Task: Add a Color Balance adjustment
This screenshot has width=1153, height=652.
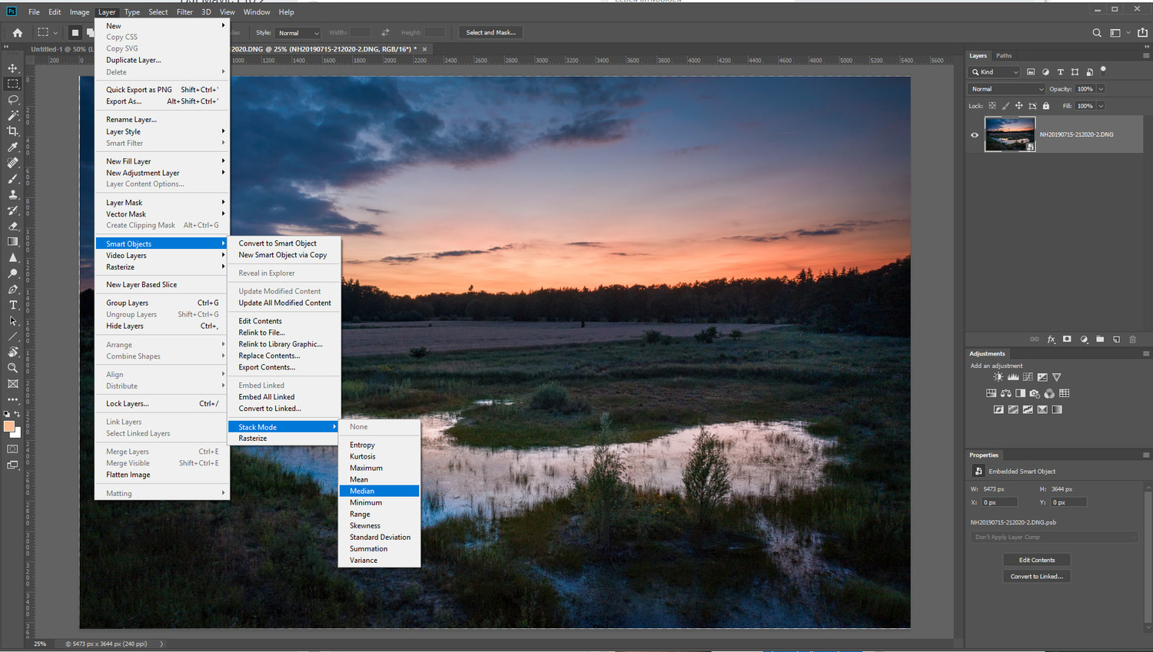Action: pos(1005,393)
